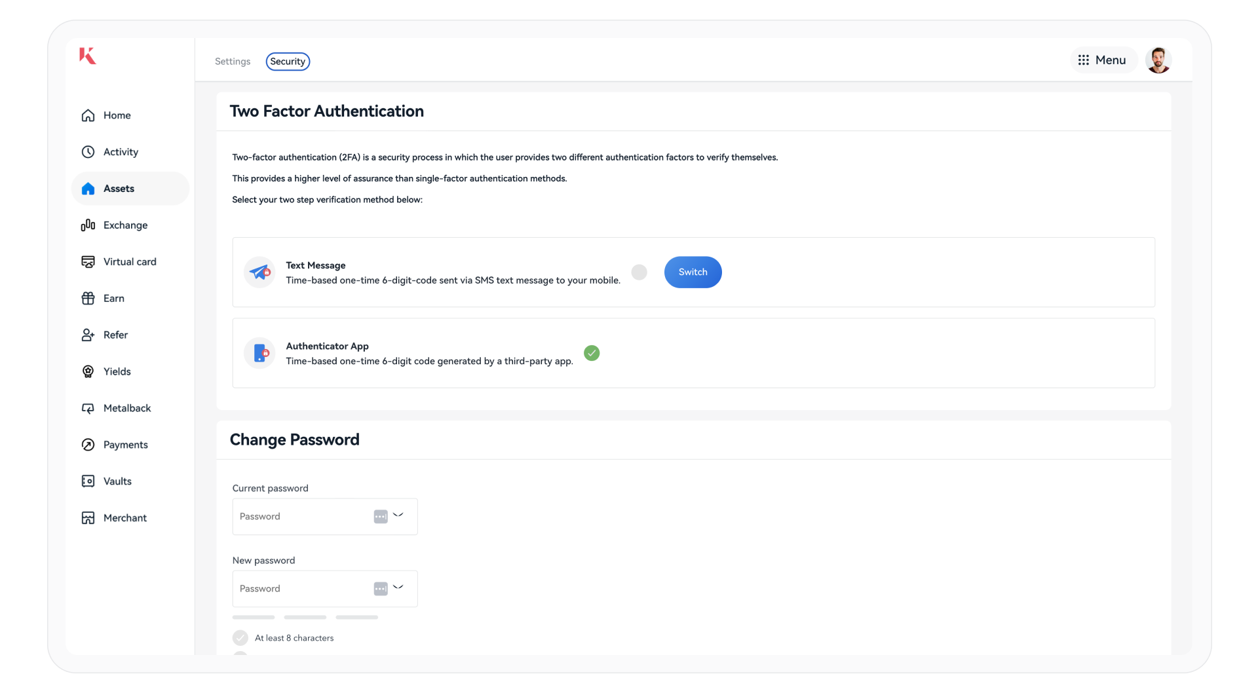This screenshot has height=693, width=1258.
Task: Click the password strength indicator bar
Action: point(305,617)
